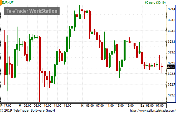Click the 323,4 price axis label
Screen dimensions: 176x113
coord(171,9)
